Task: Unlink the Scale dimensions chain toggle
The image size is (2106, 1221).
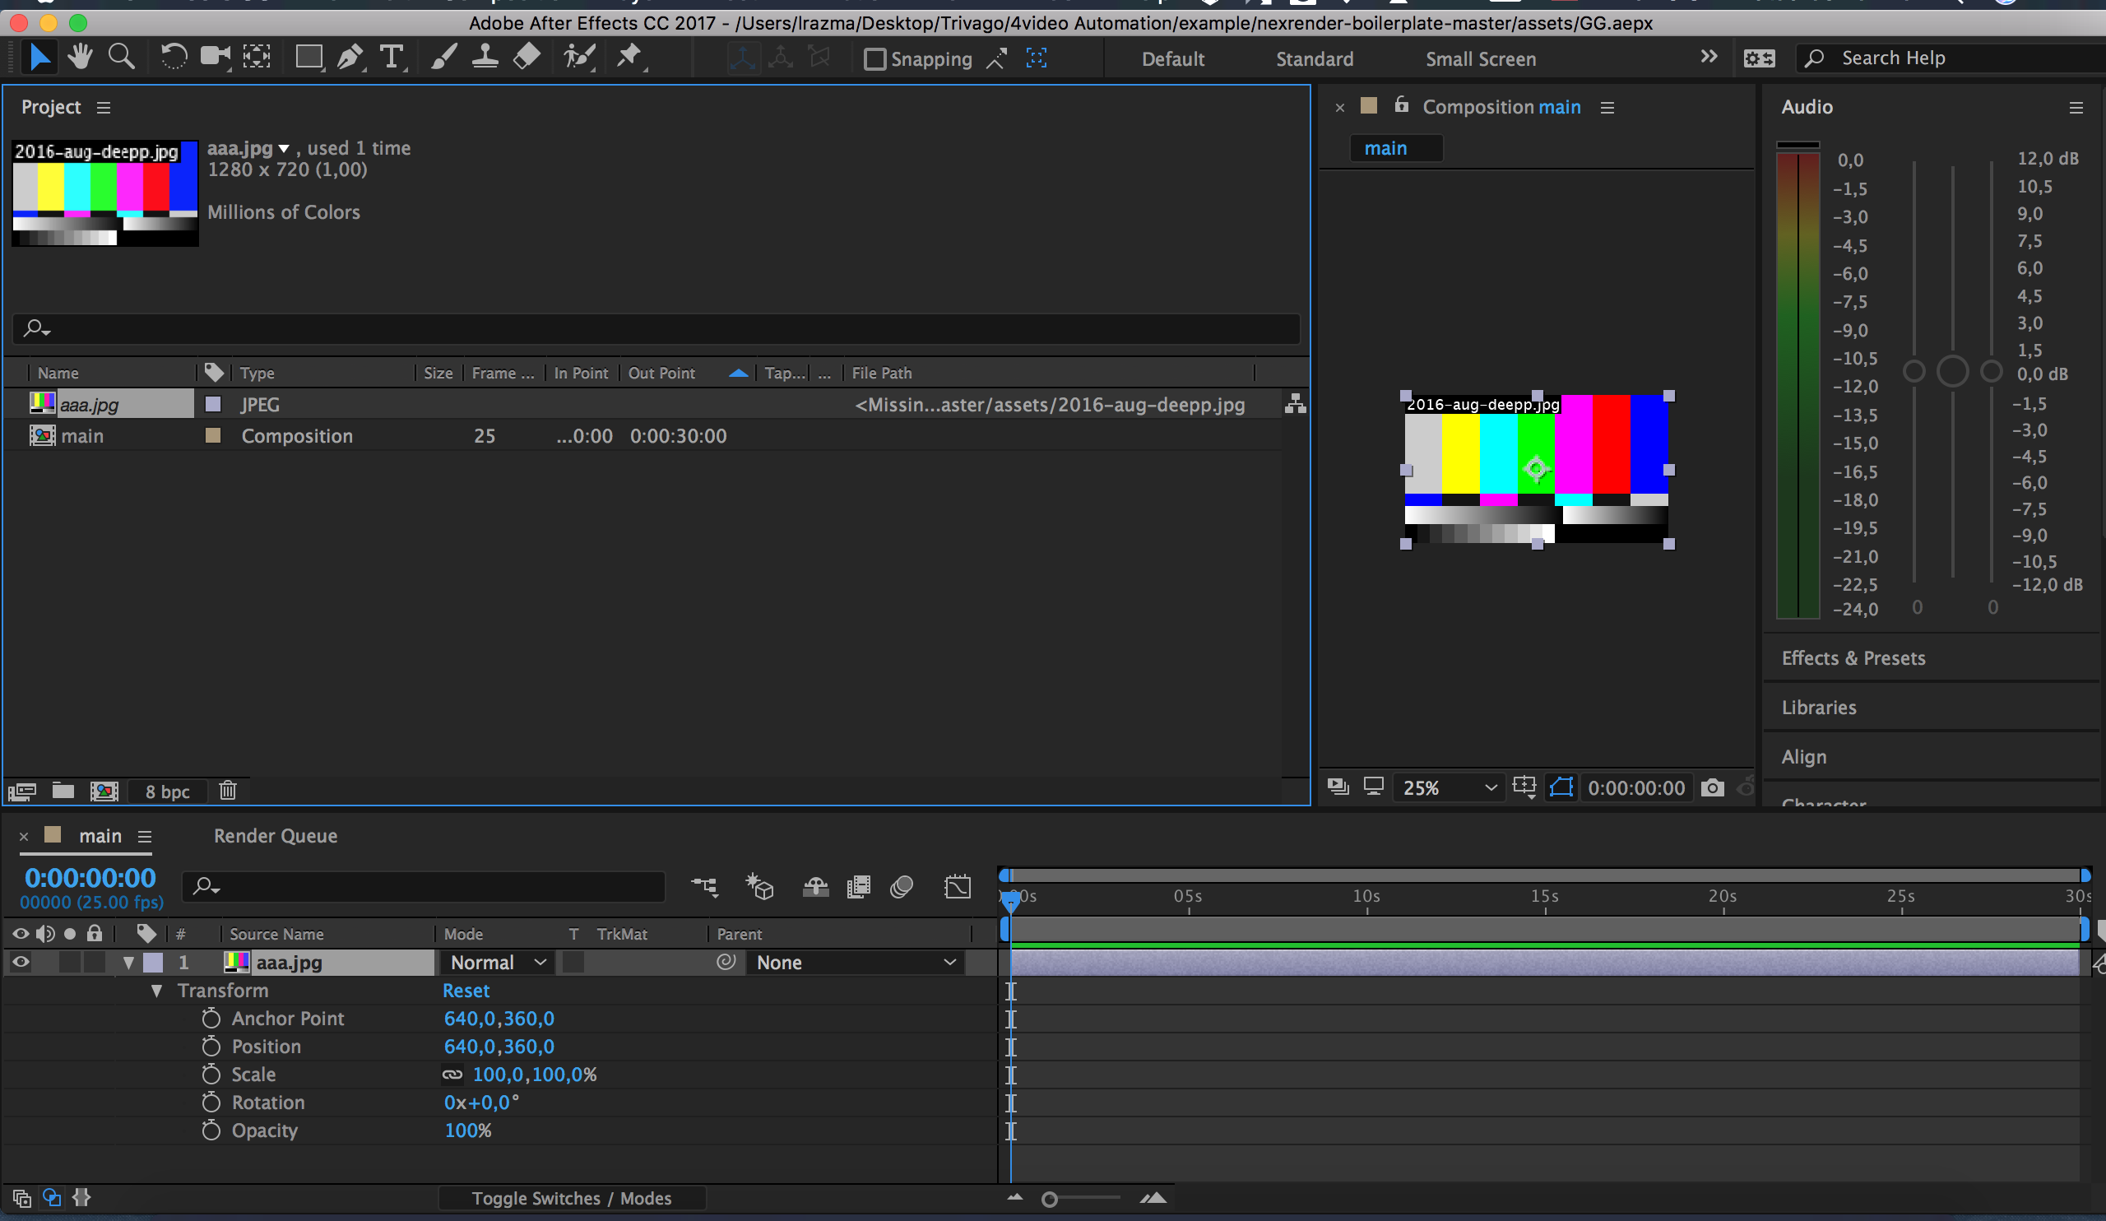Action: point(453,1075)
